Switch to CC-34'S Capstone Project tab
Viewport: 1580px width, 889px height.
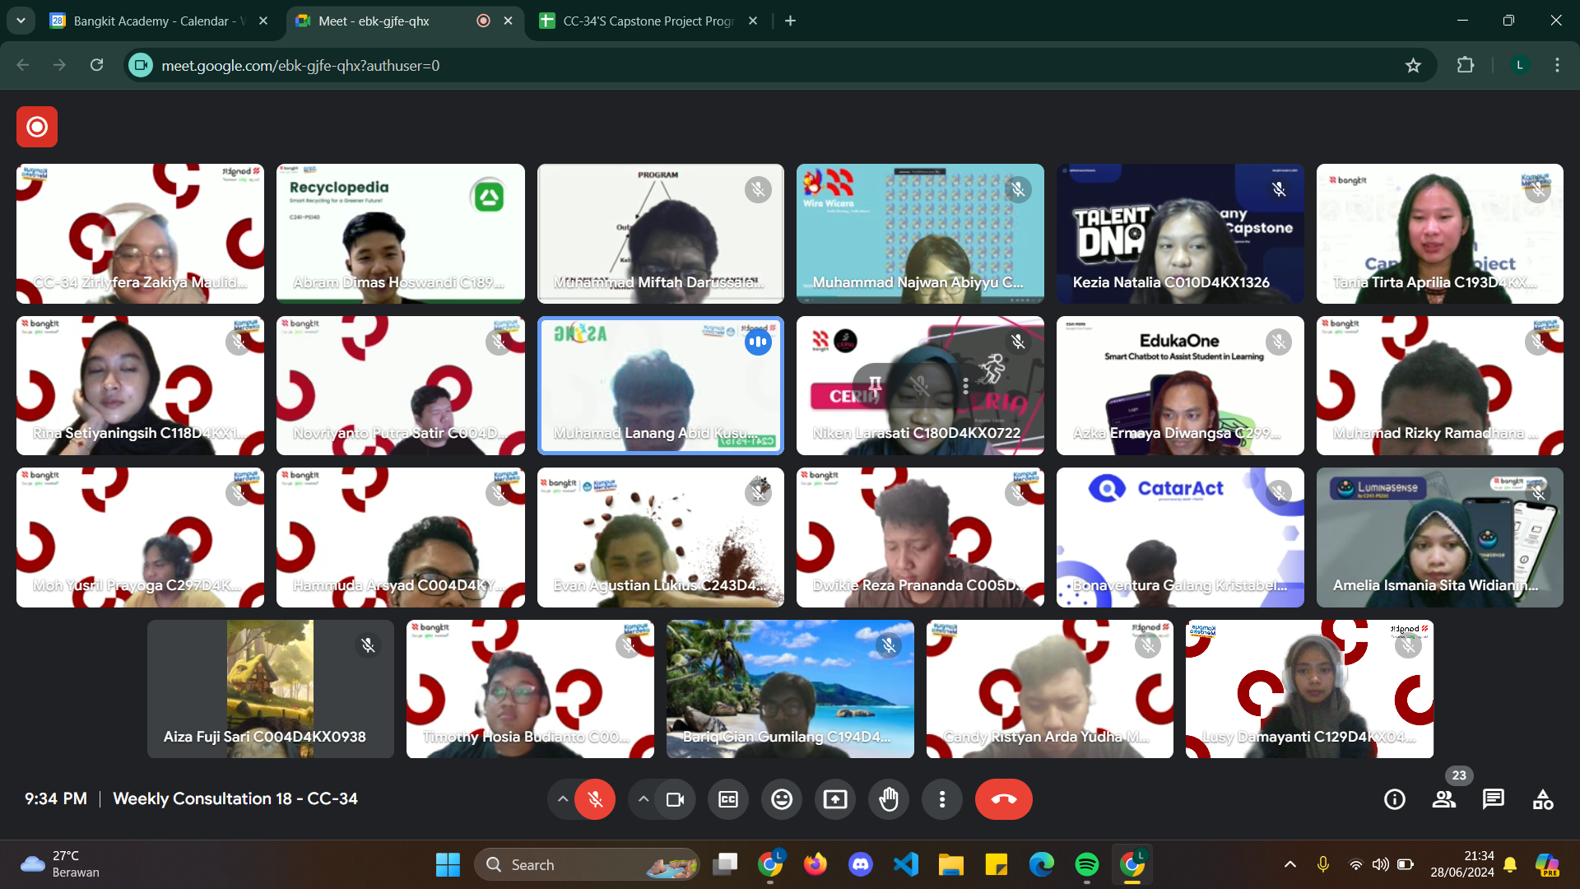tap(646, 21)
